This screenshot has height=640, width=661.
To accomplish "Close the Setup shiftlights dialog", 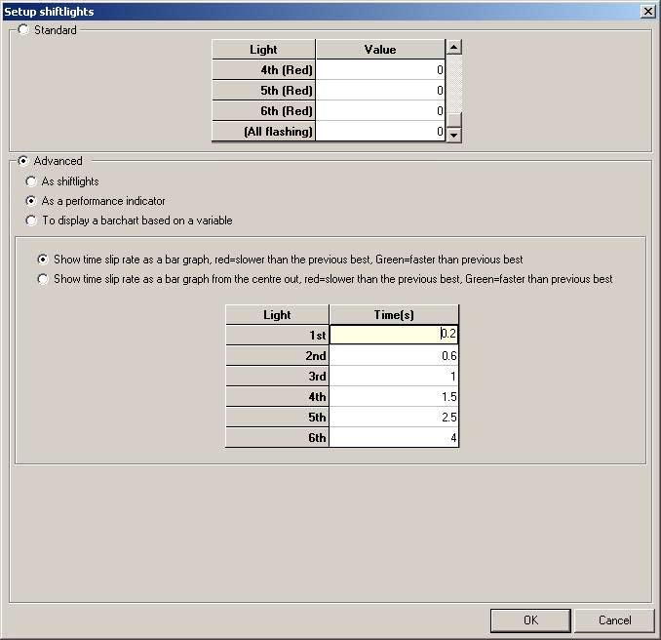I will point(647,11).
